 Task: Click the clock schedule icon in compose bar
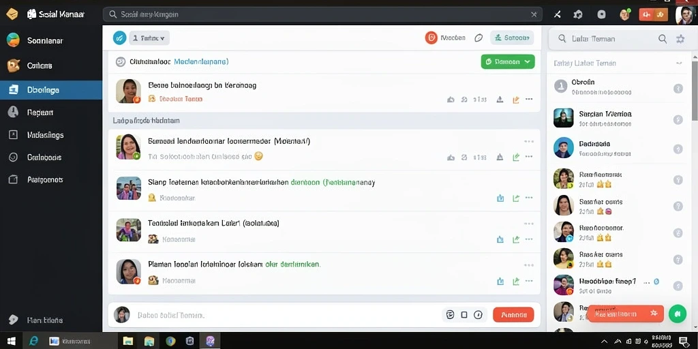coord(478,315)
